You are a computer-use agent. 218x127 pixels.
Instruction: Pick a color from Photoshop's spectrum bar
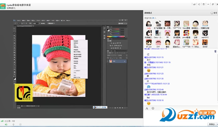[x=116, y=37]
